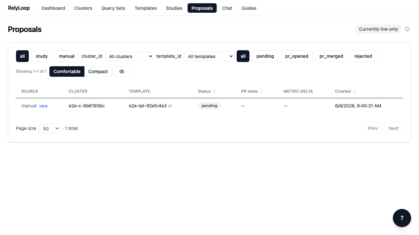Screen dimensions: 419x235
Task: Open the Guides page
Action: [x=249, y=8]
